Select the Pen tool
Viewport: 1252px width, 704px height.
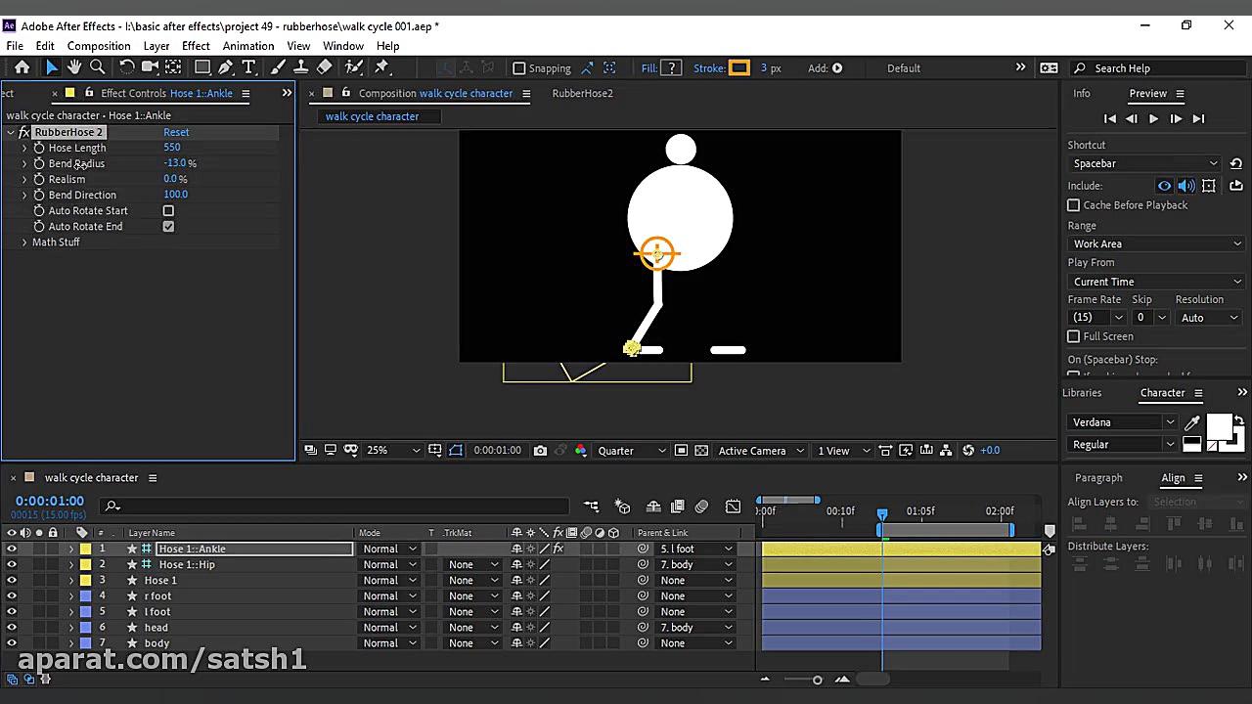click(x=226, y=67)
